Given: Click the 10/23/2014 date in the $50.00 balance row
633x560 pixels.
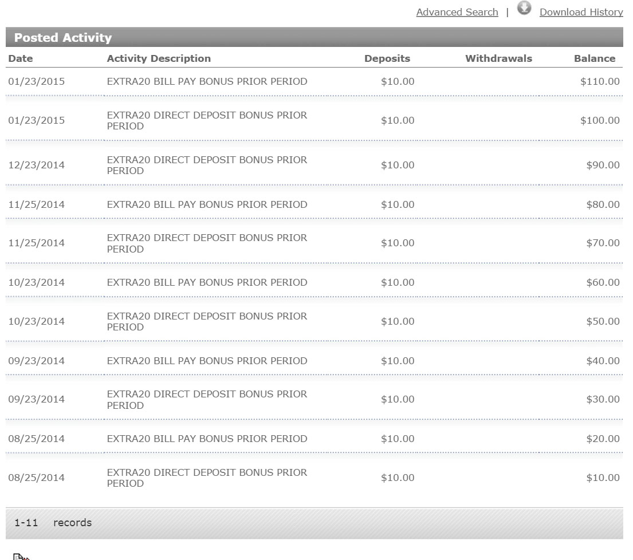Looking at the screenshot, I should (36, 321).
